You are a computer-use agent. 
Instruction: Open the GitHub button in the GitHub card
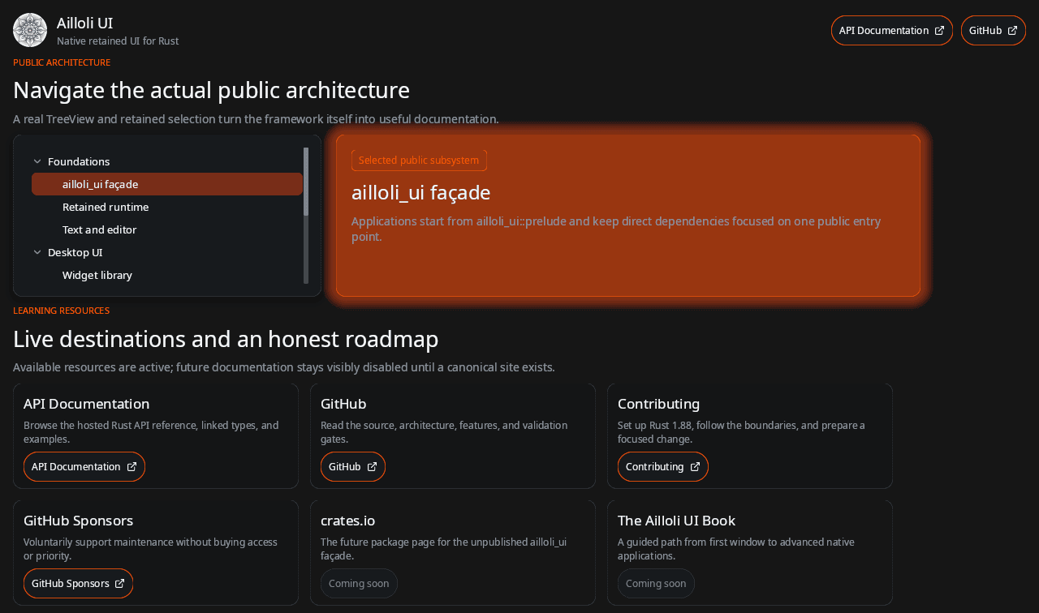[353, 467]
